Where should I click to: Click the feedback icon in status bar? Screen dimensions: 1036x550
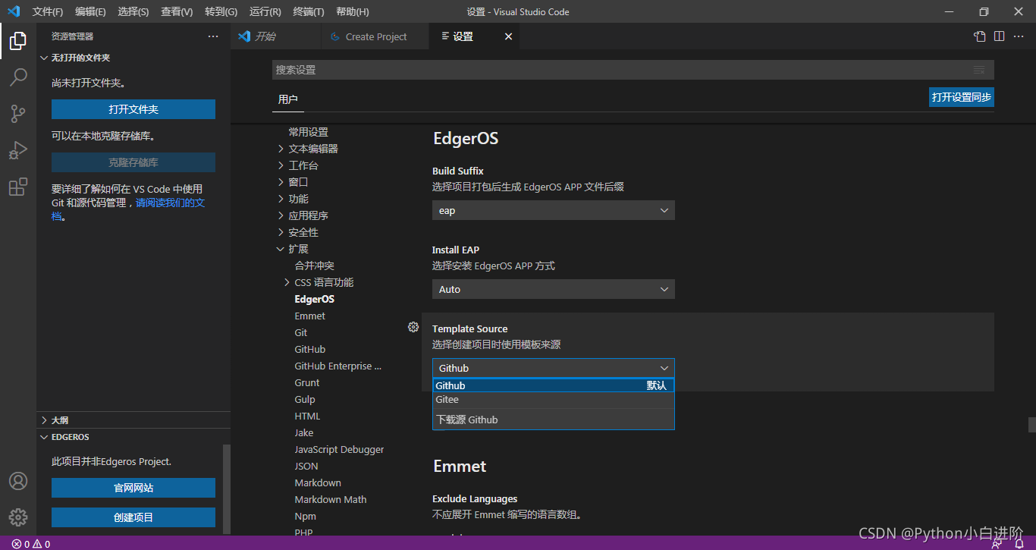(x=997, y=544)
